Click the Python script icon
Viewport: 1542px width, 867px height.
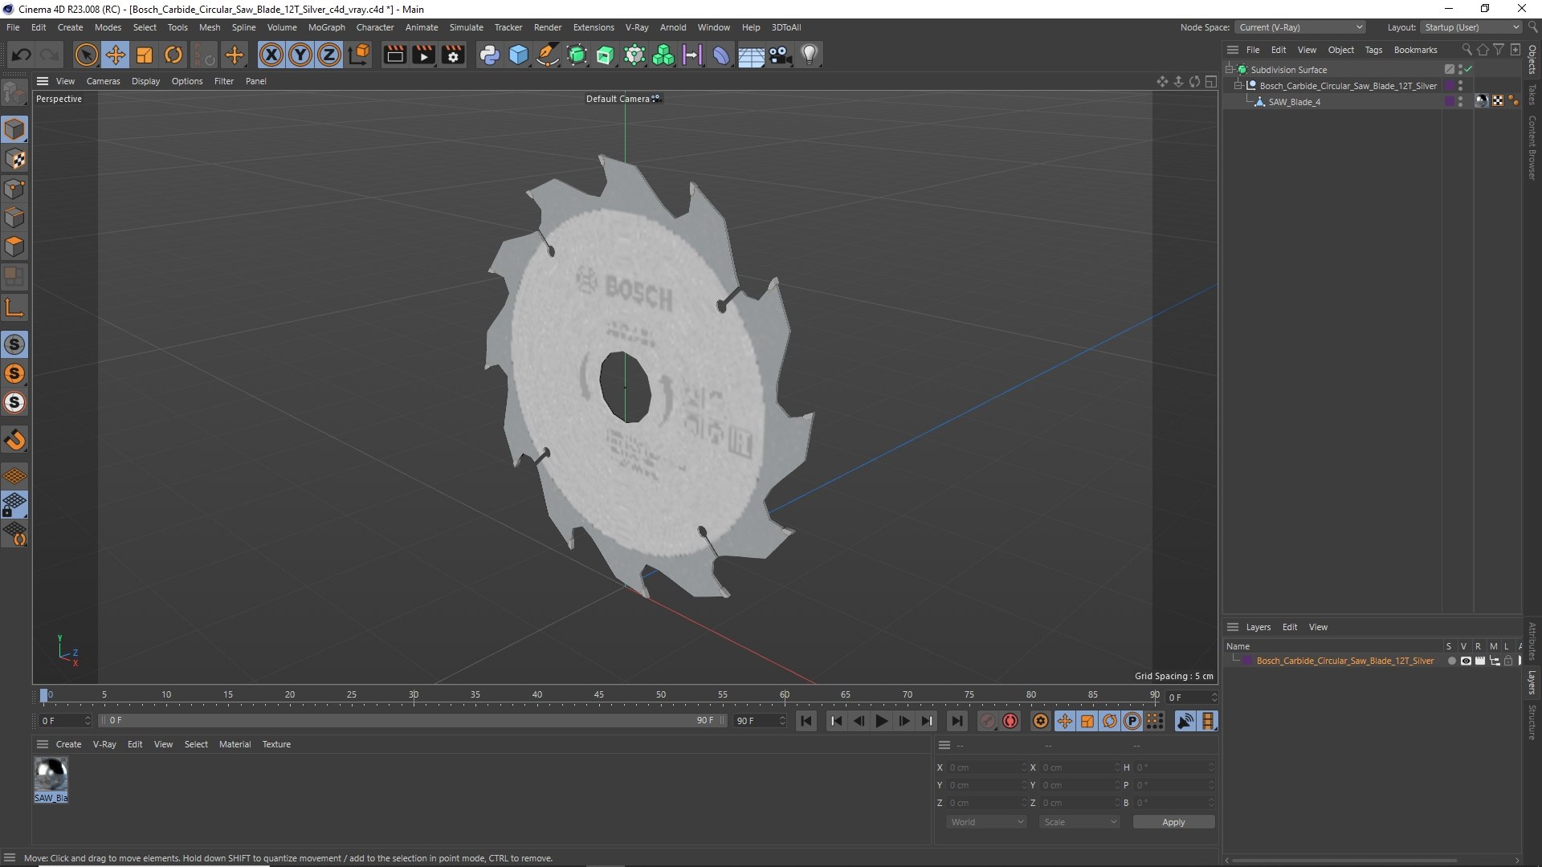(x=489, y=55)
